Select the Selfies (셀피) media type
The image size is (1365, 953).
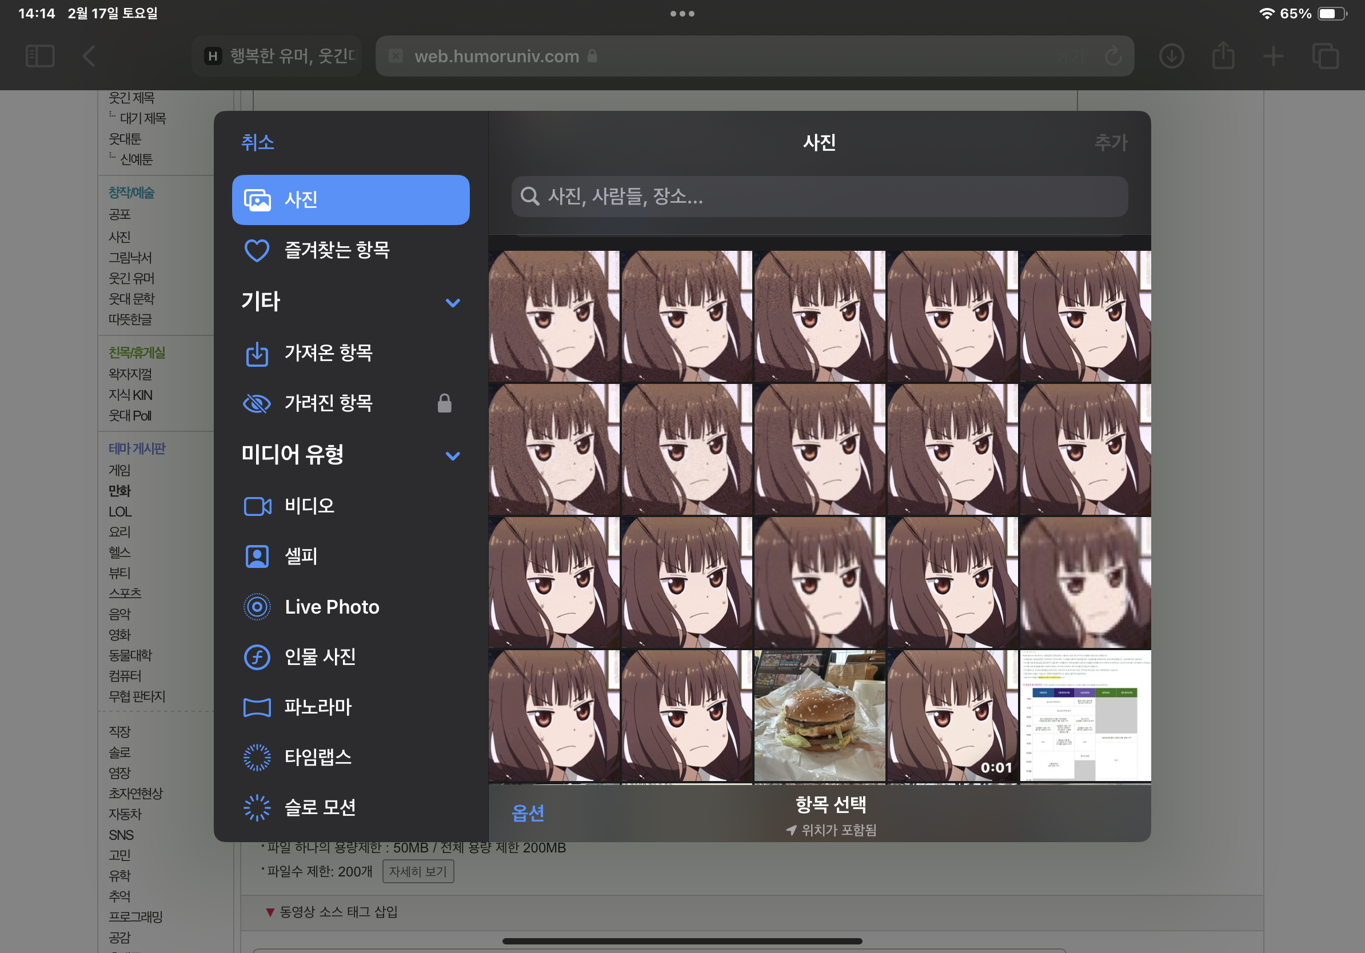click(x=301, y=556)
